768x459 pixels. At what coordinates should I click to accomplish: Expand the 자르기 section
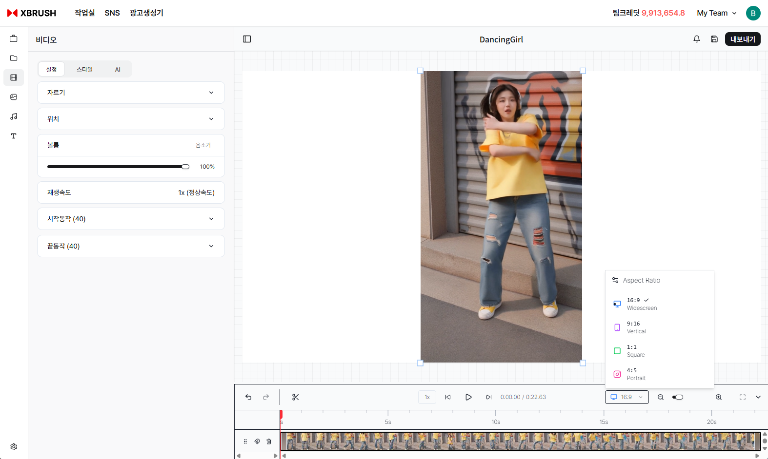131,93
